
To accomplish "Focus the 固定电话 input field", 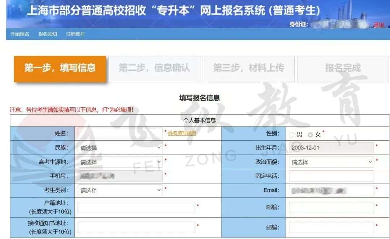I will click(331, 176).
